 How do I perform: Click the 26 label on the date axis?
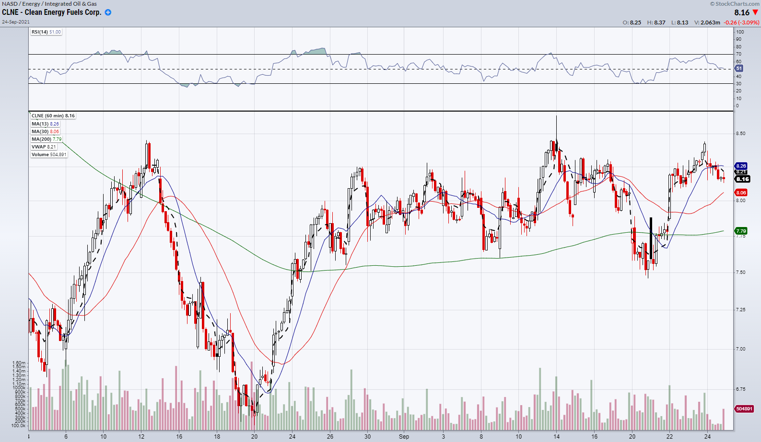(x=330, y=436)
